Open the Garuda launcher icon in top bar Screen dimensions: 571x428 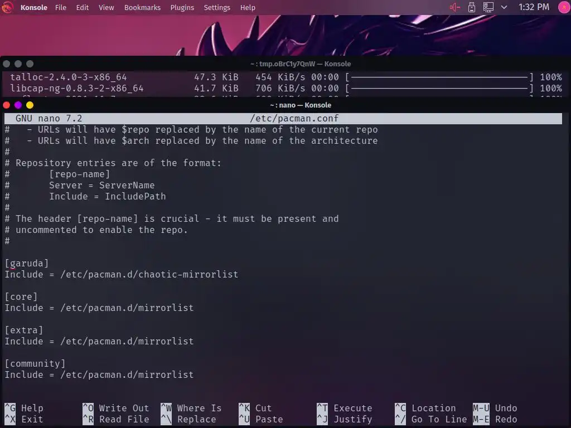click(x=7, y=7)
